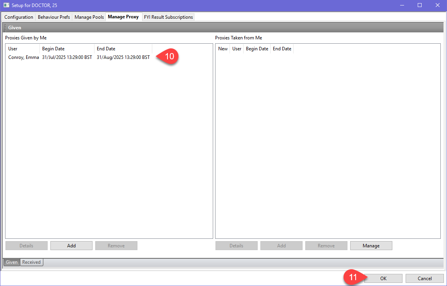
Task: Click Details under Proxies Taken from Me
Action: click(236, 245)
